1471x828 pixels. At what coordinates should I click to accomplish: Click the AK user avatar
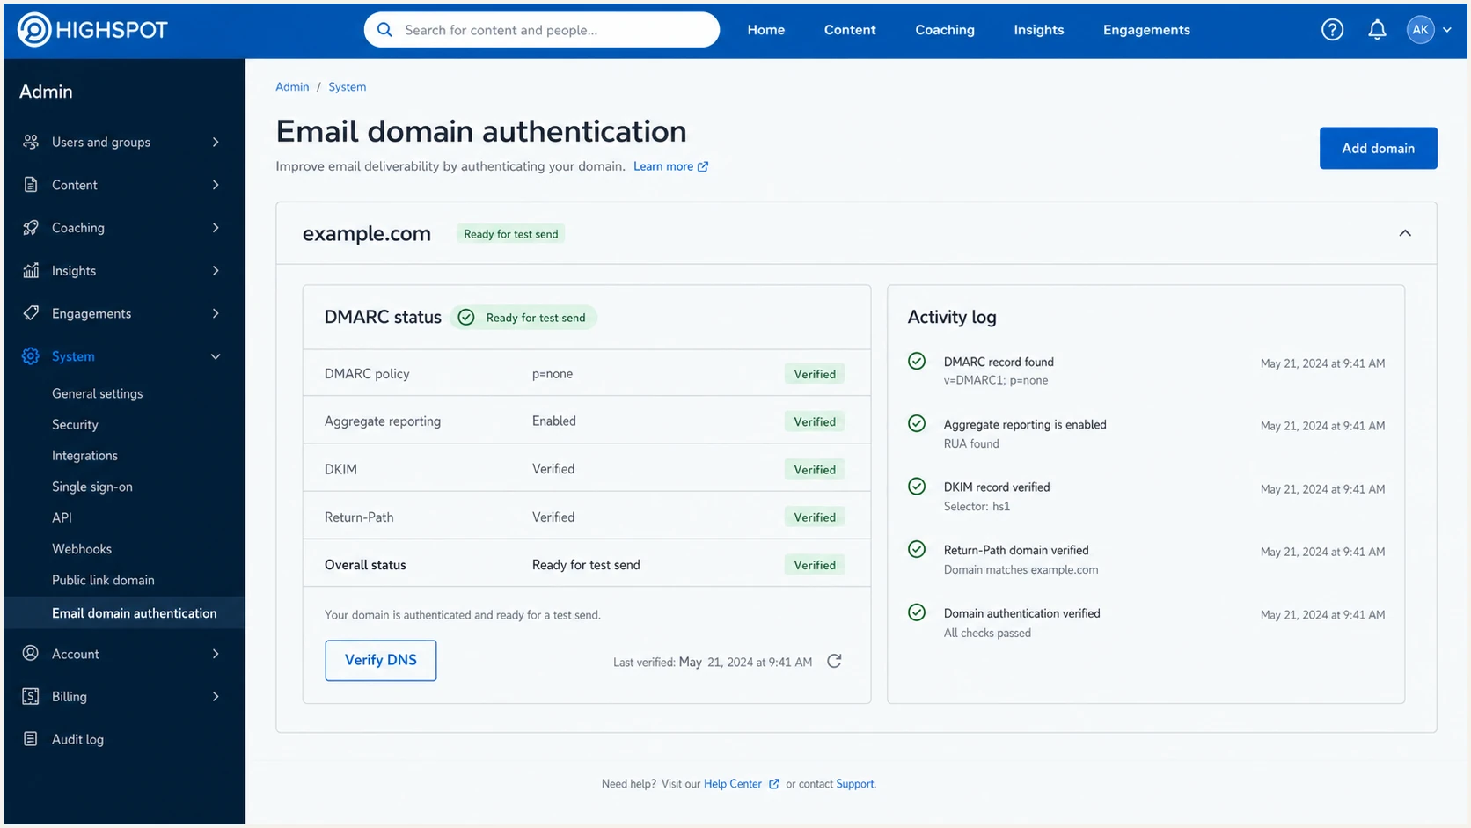point(1420,30)
